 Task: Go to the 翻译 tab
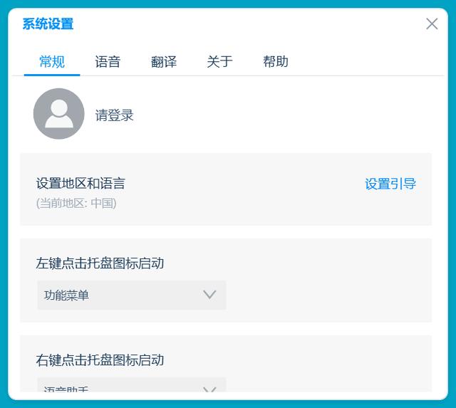[x=164, y=62]
